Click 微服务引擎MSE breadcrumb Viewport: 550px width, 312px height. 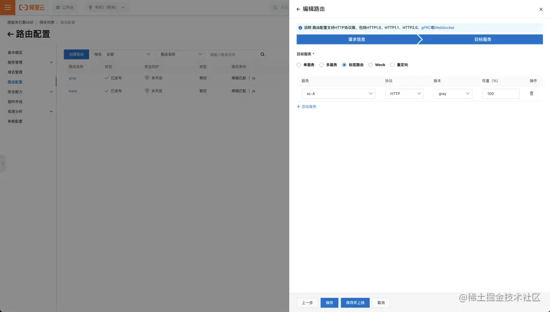[20, 22]
